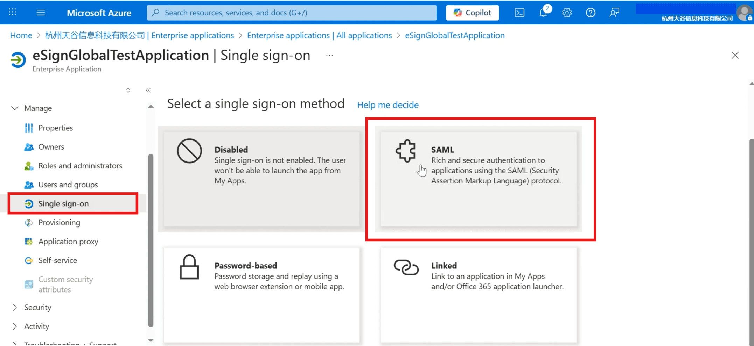Click the eSignGlobalTestApplication logo icon
754x346 pixels.
tap(18, 60)
